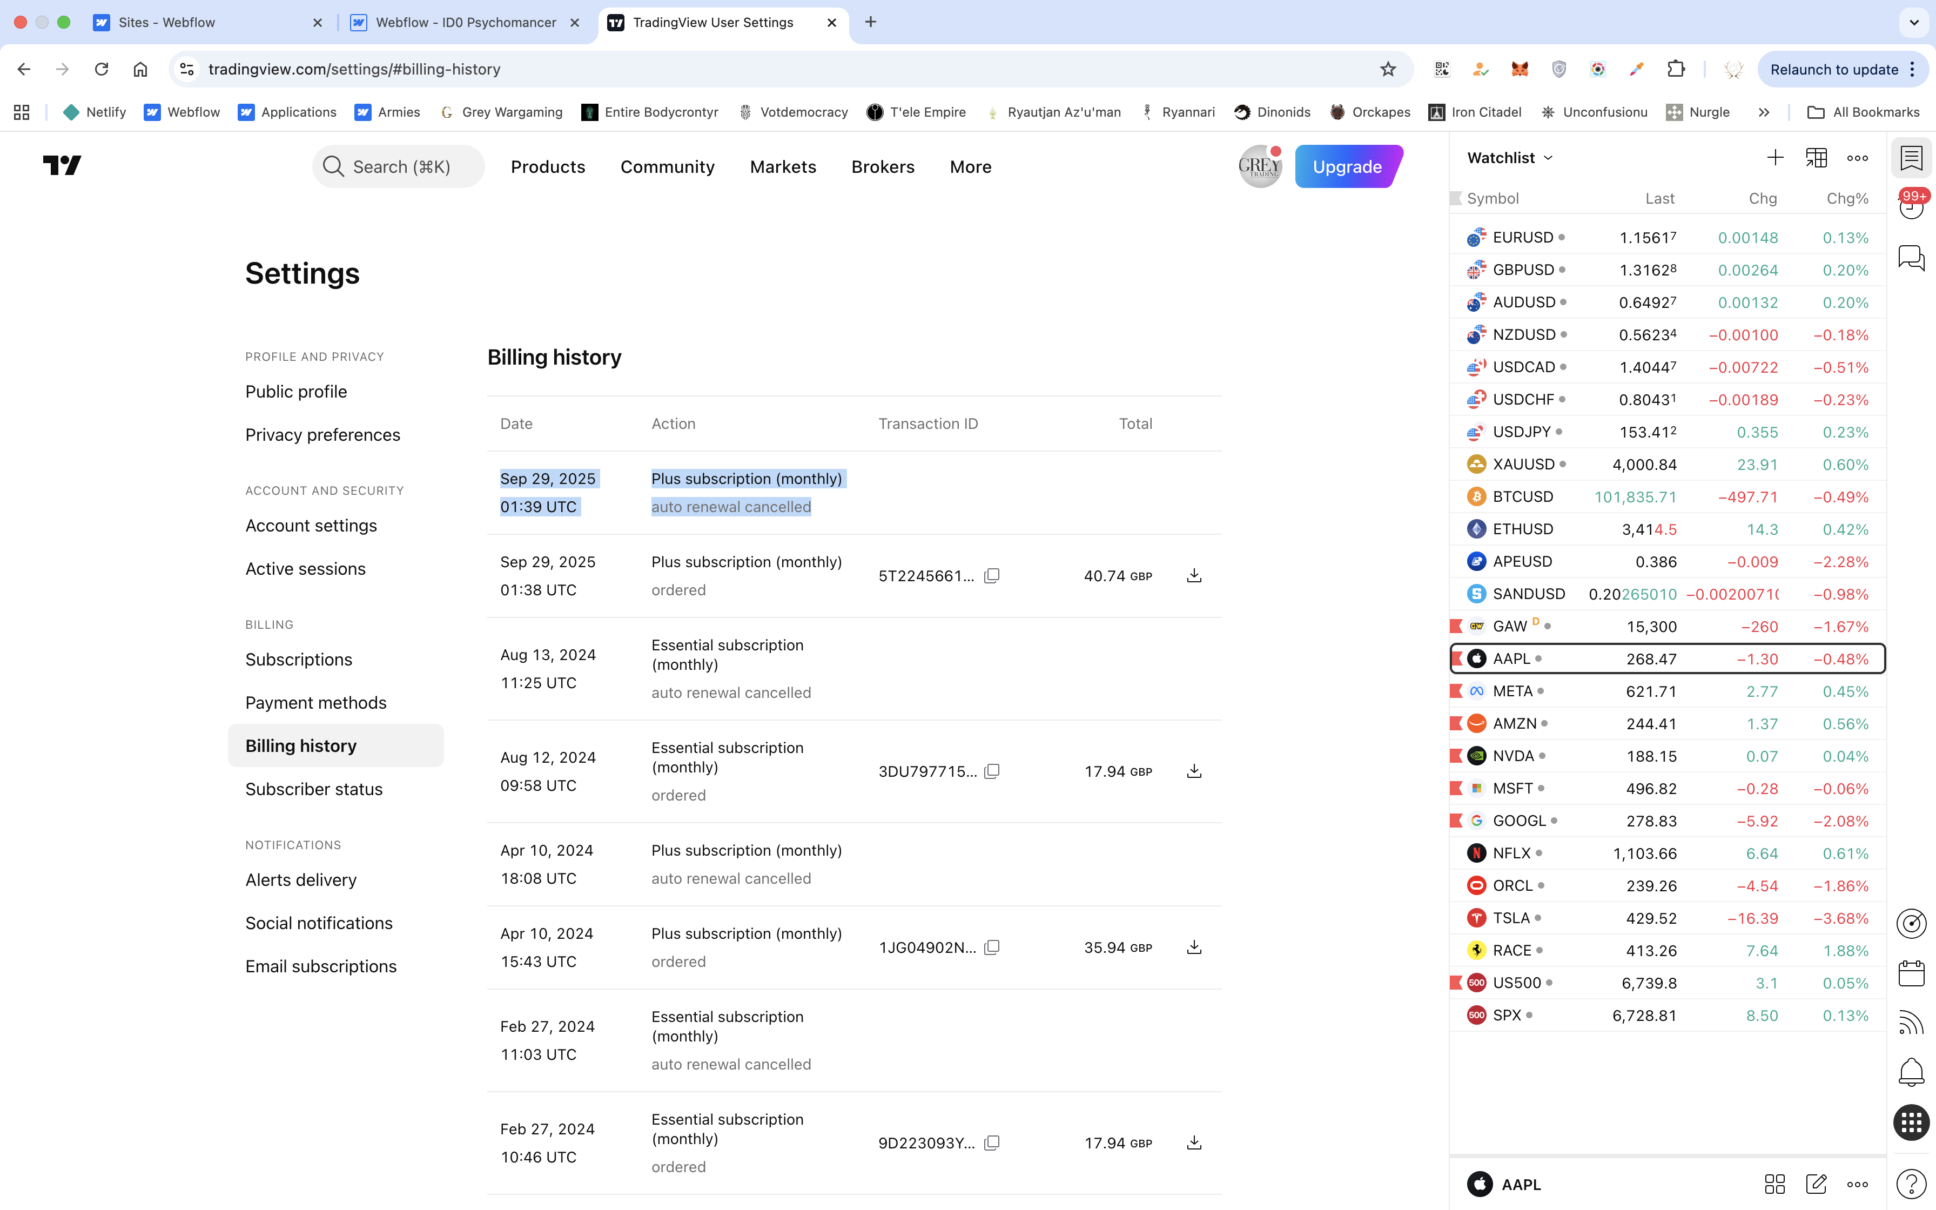Toggle flag marker on US500 row
The width and height of the screenshot is (1936, 1210).
pos(1457,983)
